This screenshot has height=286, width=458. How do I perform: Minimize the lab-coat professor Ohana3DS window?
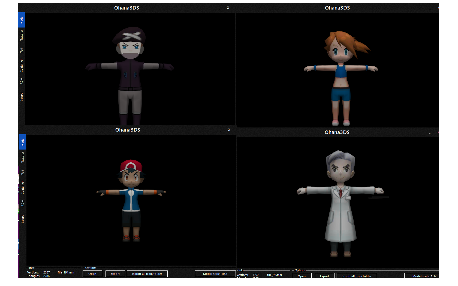click(430, 133)
